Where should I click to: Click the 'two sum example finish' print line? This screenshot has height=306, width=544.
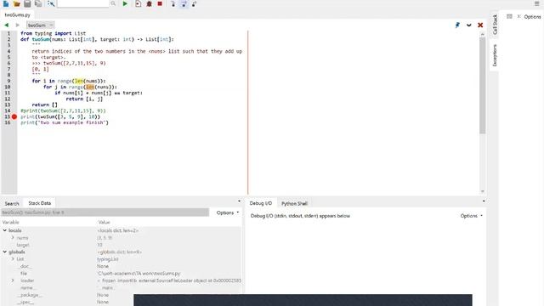65,122
